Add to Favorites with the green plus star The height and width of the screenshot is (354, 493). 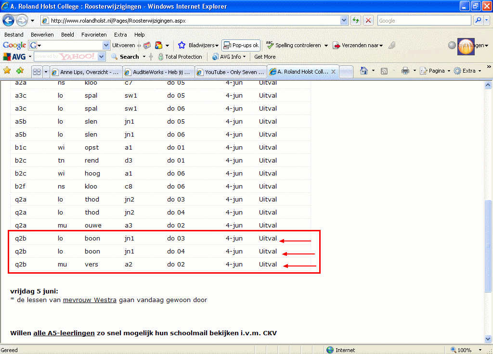20,71
